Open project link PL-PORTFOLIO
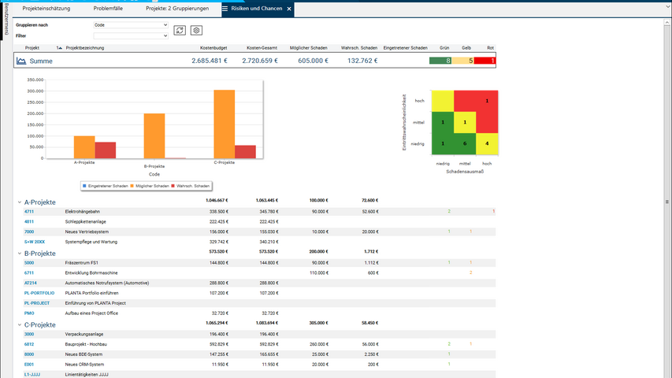 pyautogui.click(x=38, y=293)
